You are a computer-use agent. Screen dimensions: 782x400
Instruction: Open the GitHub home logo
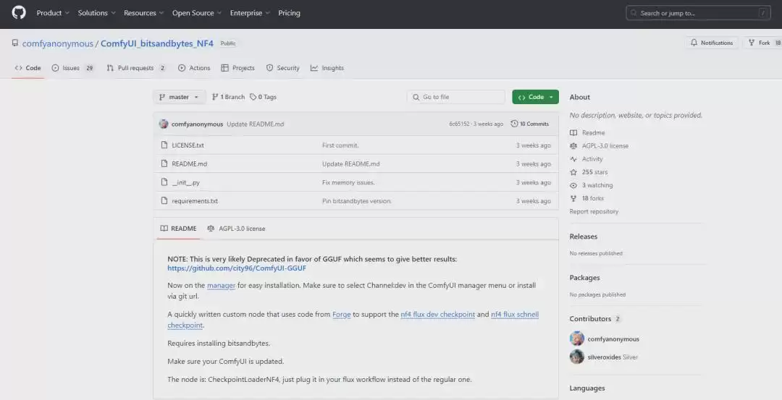(19, 12)
